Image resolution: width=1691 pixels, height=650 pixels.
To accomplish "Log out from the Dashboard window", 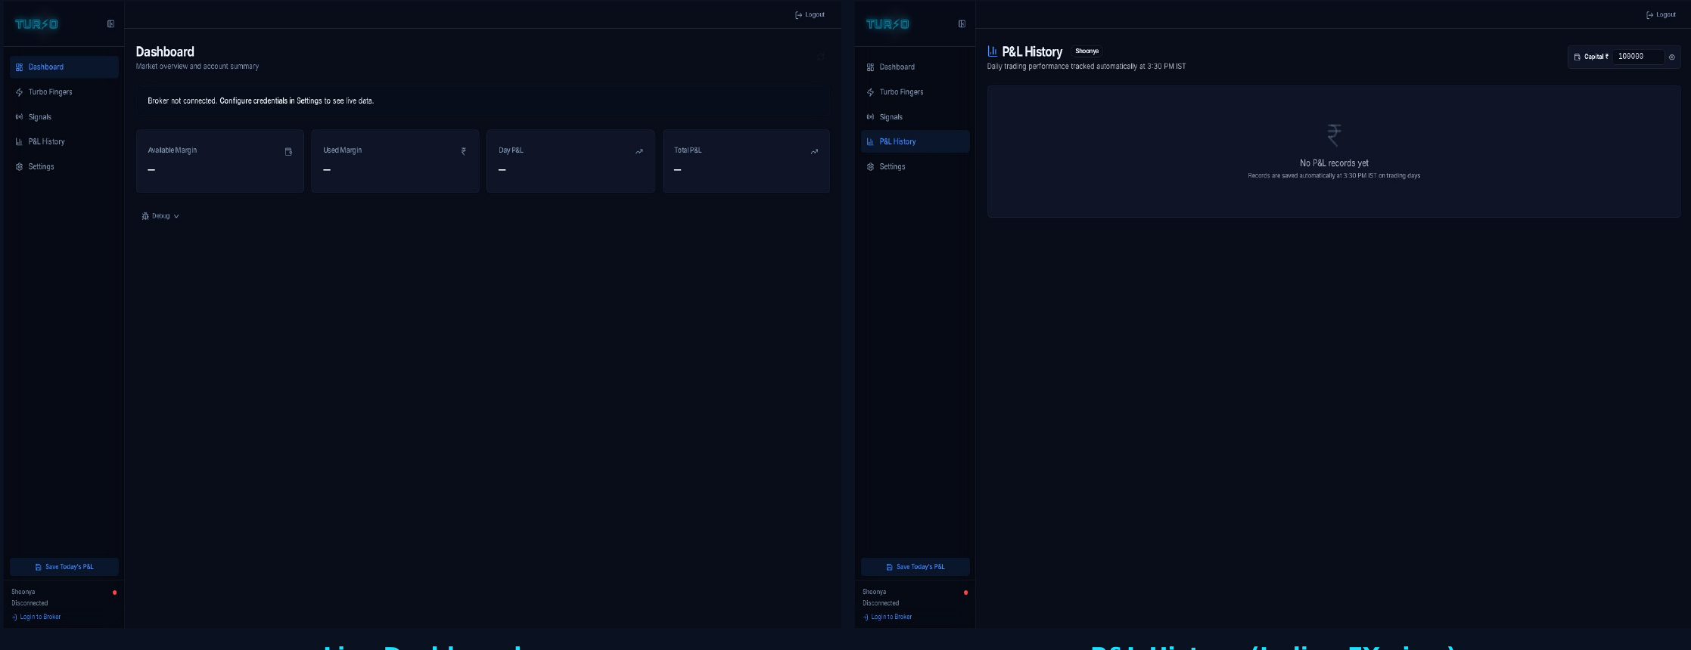I will (x=810, y=14).
